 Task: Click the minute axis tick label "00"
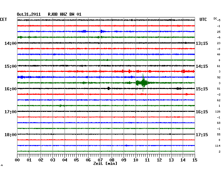17,160
